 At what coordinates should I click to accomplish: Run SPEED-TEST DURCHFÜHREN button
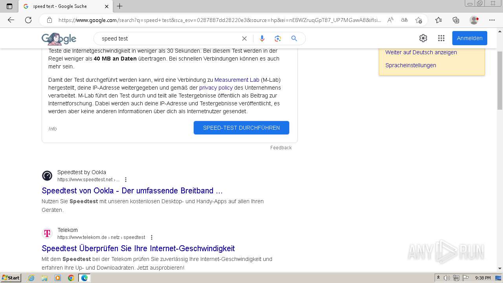point(241,128)
